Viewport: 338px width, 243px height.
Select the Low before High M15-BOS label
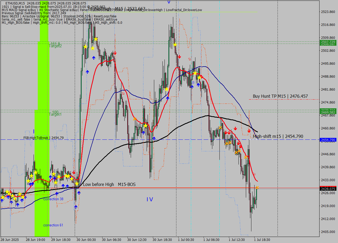click(109, 184)
